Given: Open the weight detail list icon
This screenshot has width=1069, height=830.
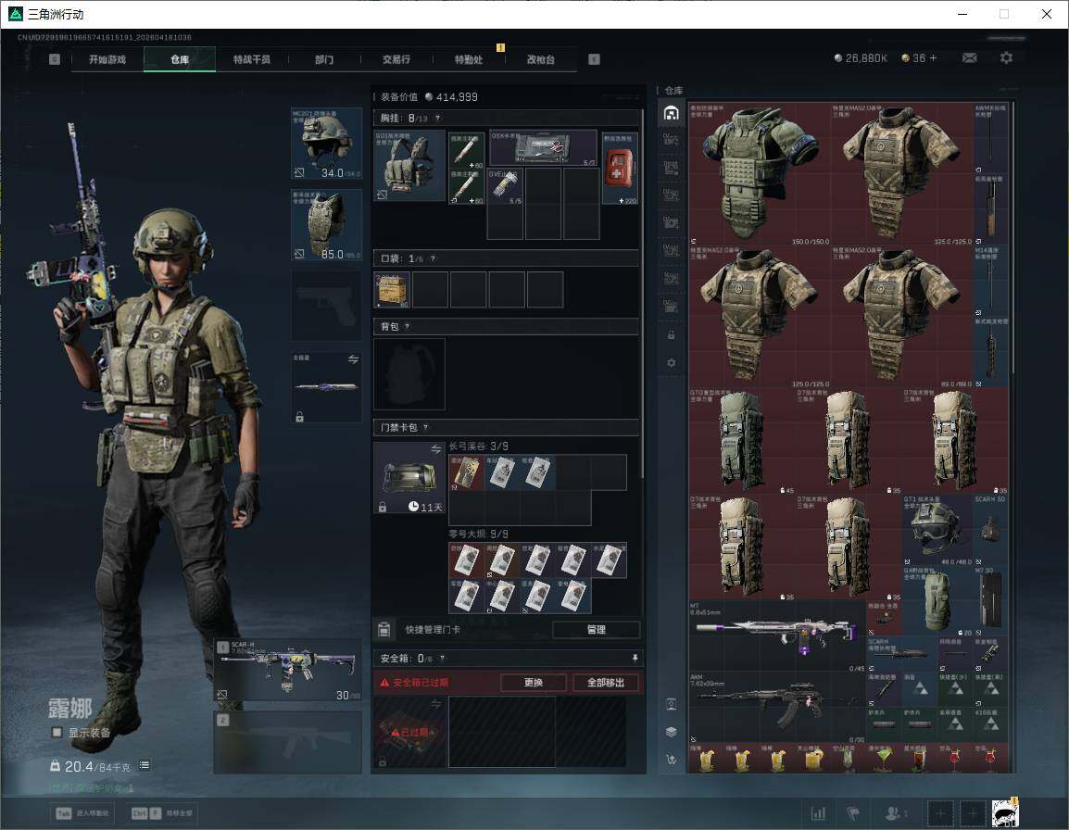Looking at the screenshot, I should coord(145,766).
